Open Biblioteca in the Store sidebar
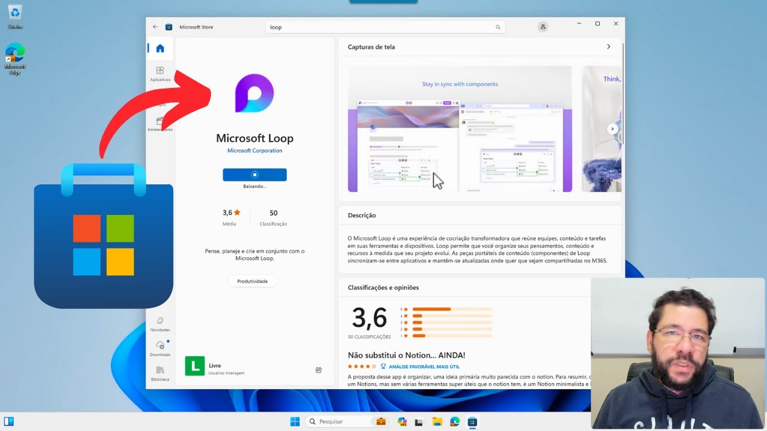 (160, 374)
